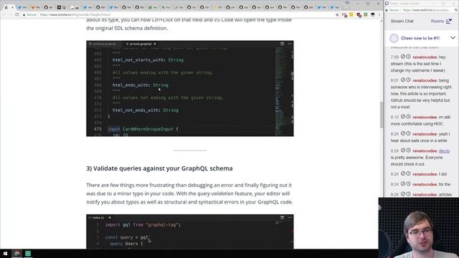Timeout icon on the 'yeah I hear about sails' message

click(408, 134)
